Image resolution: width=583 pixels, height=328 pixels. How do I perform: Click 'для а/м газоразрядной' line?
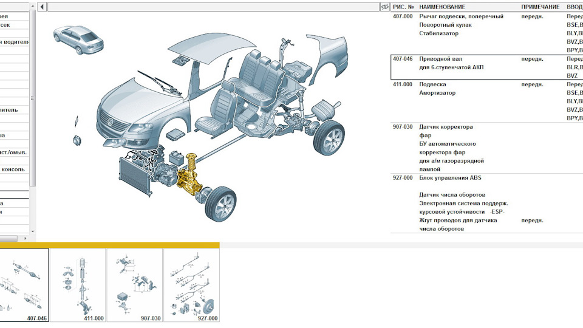click(451, 161)
